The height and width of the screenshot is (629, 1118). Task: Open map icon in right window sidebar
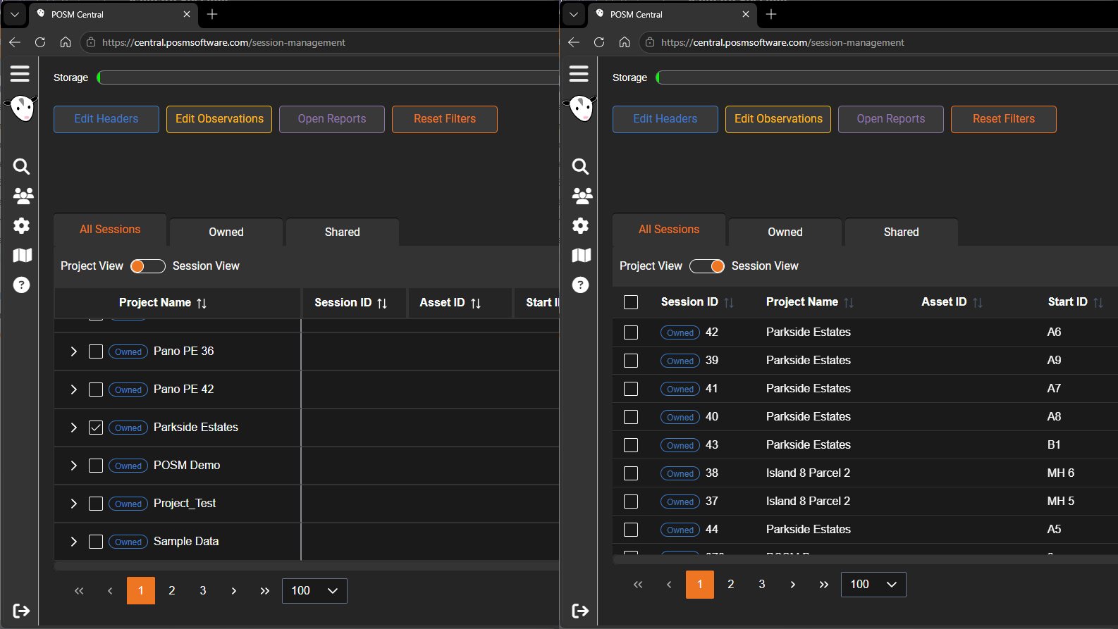point(581,255)
